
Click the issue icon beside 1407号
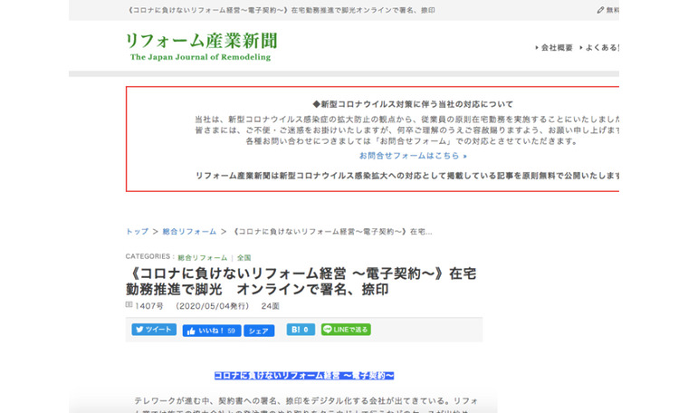[129, 306]
